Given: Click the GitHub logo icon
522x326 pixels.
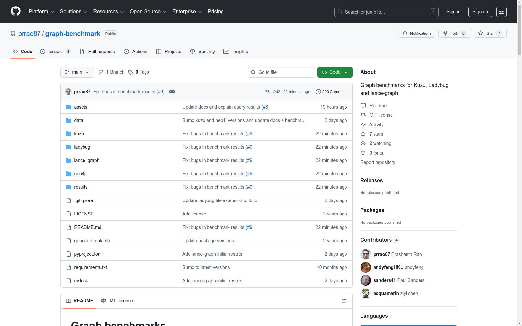Looking at the screenshot, I should [x=16, y=11].
